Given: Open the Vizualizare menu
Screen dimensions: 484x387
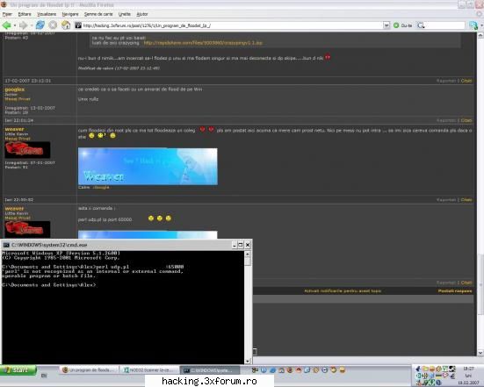Looking at the screenshot, I should [x=47, y=14].
